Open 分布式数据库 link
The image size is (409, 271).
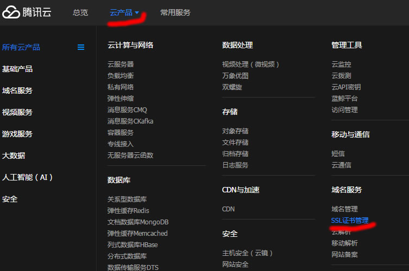point(127,256)
